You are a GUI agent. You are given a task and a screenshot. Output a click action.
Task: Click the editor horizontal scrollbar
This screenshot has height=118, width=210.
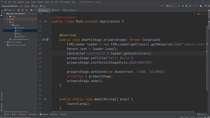[123, 112]
